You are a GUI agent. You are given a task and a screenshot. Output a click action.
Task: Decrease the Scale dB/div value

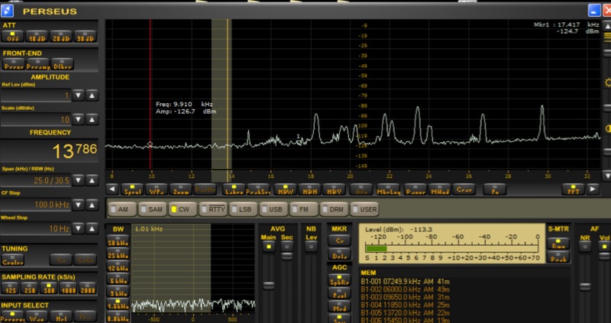pos(79,119)
